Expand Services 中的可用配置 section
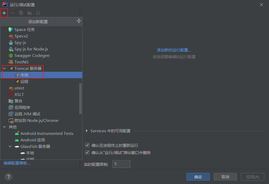Viewport: 269px width, 184px height. tap(87, 131)
